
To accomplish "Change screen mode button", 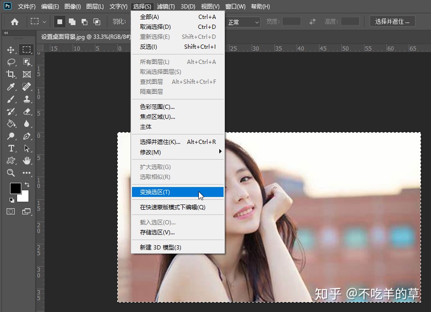I will (x=27, y=211).
